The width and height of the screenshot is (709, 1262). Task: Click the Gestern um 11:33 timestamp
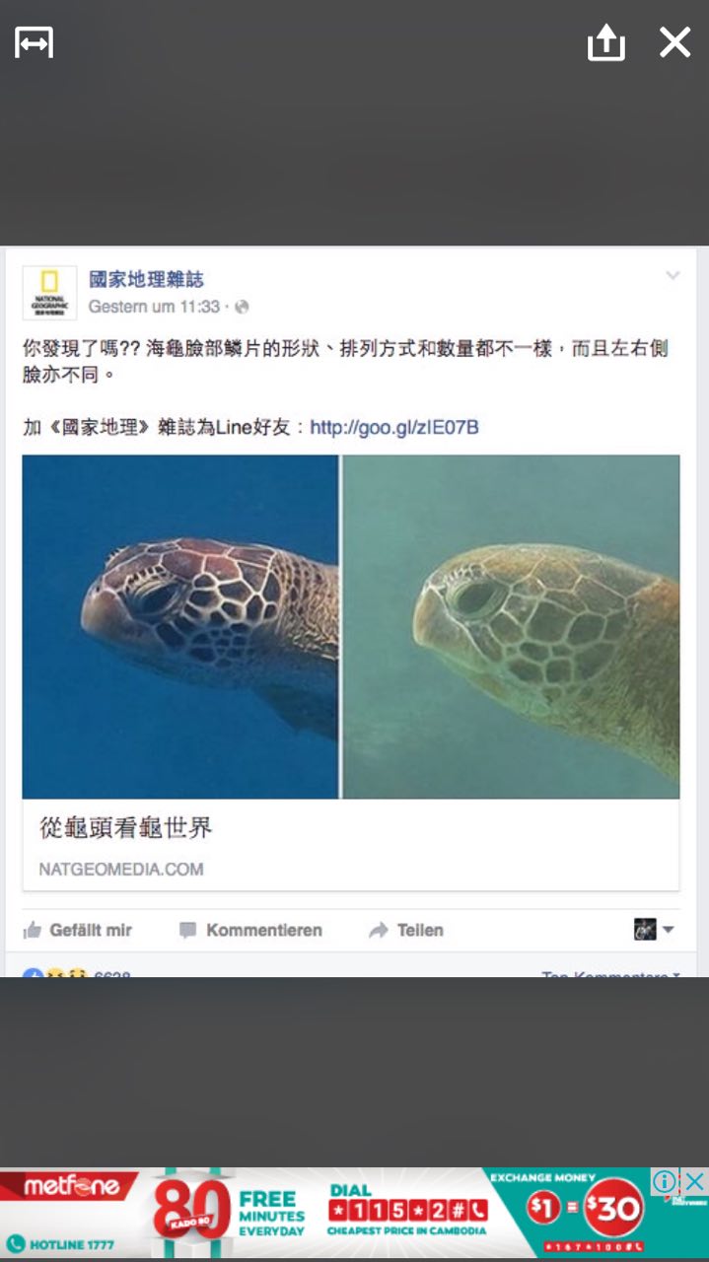[154, 307]
